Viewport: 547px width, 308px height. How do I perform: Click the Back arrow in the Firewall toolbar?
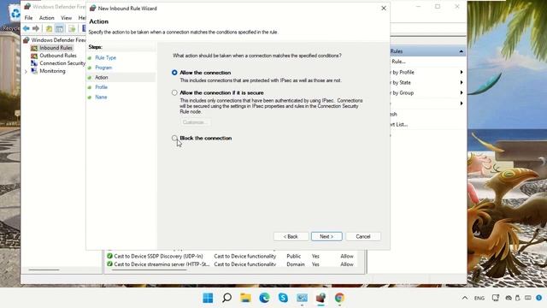26,28
